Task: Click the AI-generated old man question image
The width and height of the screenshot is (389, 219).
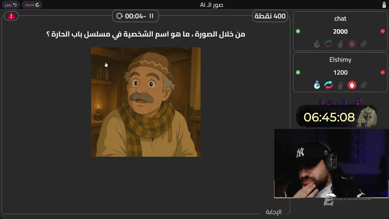Action: tap(146, 102)
